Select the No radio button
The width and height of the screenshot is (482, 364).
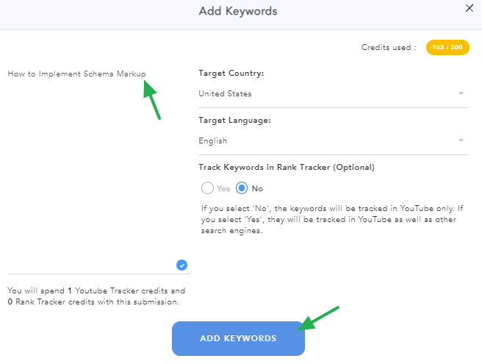tap(242, 188)
